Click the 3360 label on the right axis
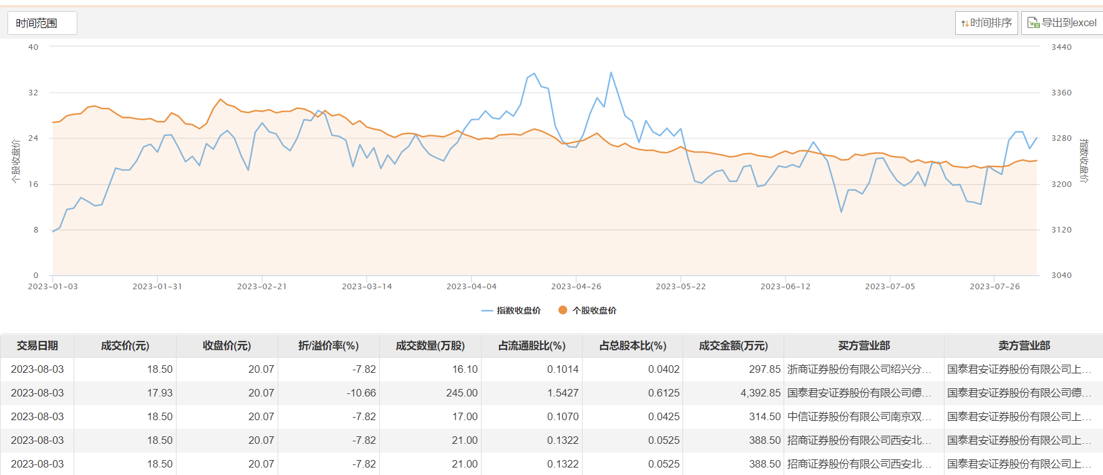The width and height of the screenshot is (1103, 475). tap(1062, 93)
